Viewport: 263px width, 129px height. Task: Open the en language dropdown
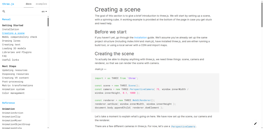[x=44, y=12]
